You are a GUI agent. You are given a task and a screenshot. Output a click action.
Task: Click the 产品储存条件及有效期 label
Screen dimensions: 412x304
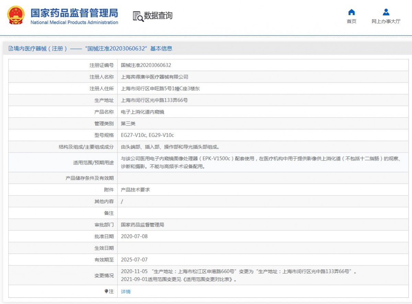(90, 178)
